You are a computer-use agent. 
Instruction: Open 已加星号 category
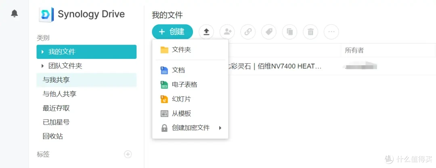click(x=86, y=122)
